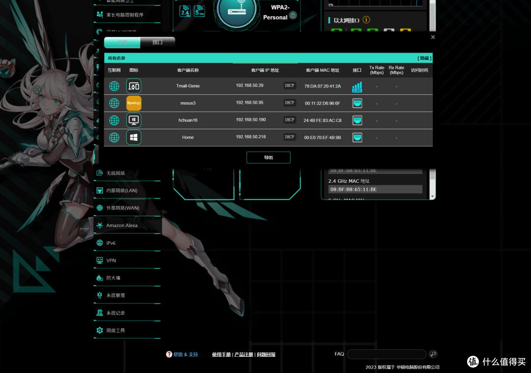Click the MAC address 24:4B:FE:83:AC:C8
Image resolution: width=531 pixels, height=373 pixels.
click(323, 120)
